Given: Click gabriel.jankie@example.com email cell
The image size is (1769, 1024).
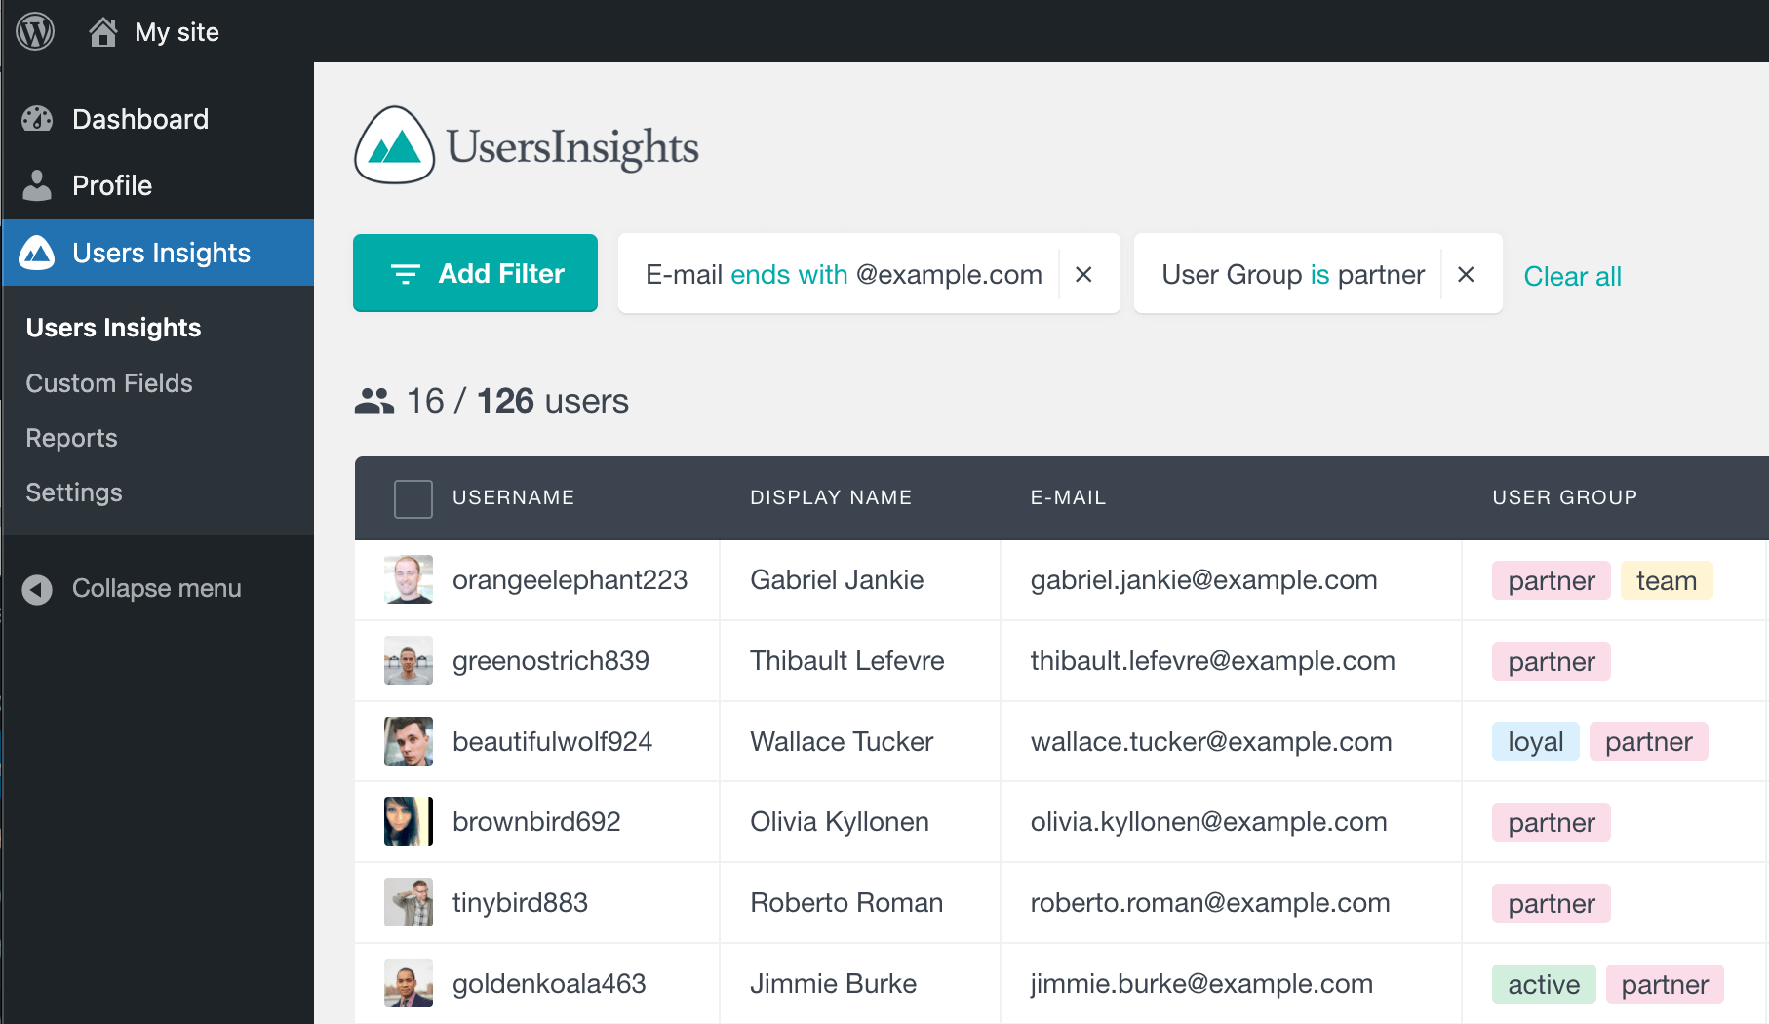Looking at the screenshot, I should (x=1203, y=580).
